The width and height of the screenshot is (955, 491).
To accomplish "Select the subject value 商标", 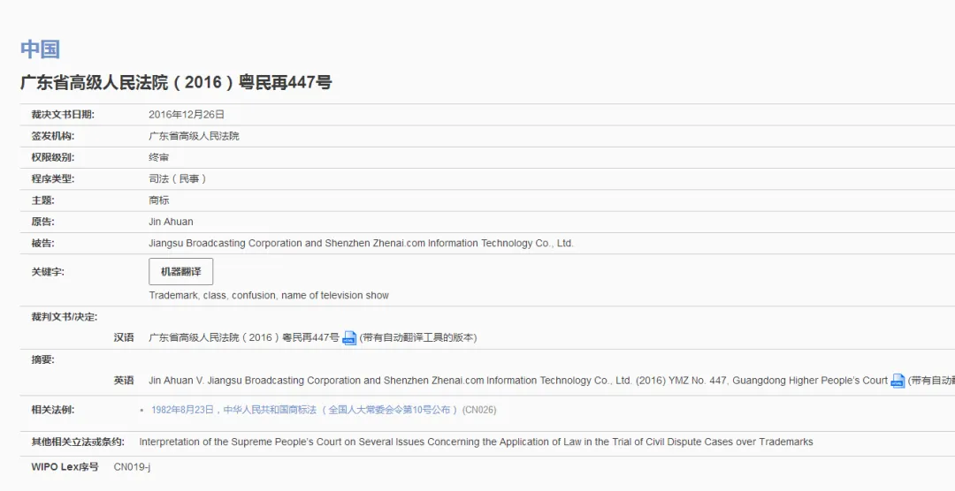I will pyautogui.click(x=158, y=200).
